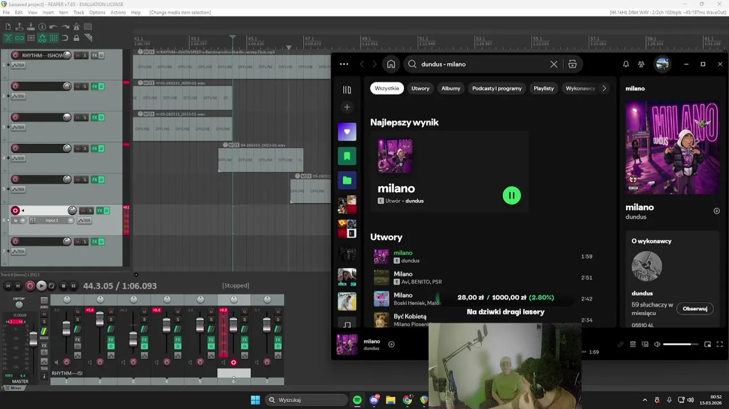Toggle record arm on track 6
The image size is (729, 409).
click(x=15, y=211)
